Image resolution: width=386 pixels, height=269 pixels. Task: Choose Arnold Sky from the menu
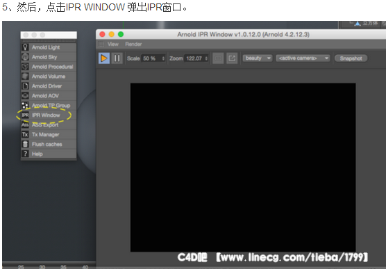click(x=44, y=57)
